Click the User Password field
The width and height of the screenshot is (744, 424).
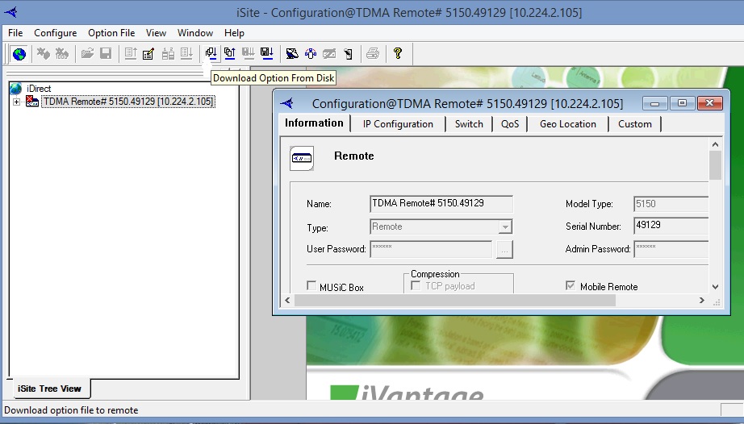(431, 249)
